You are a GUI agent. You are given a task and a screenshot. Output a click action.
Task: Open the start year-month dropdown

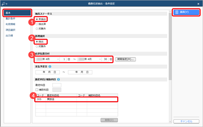click(58, 59)
